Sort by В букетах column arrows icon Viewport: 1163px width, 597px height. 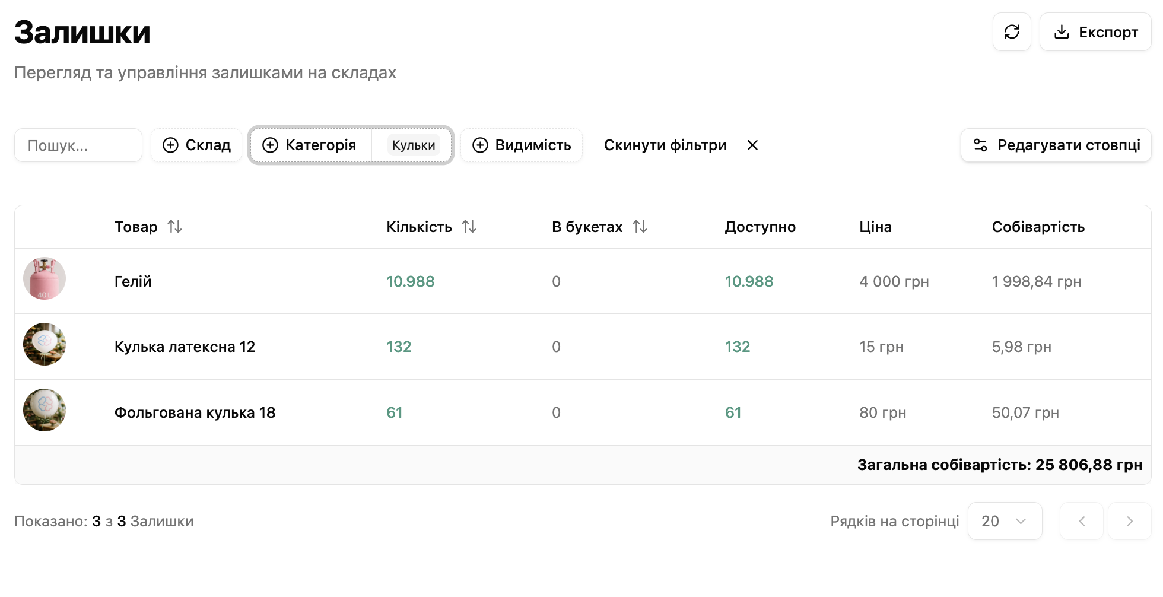click(640, 227)
